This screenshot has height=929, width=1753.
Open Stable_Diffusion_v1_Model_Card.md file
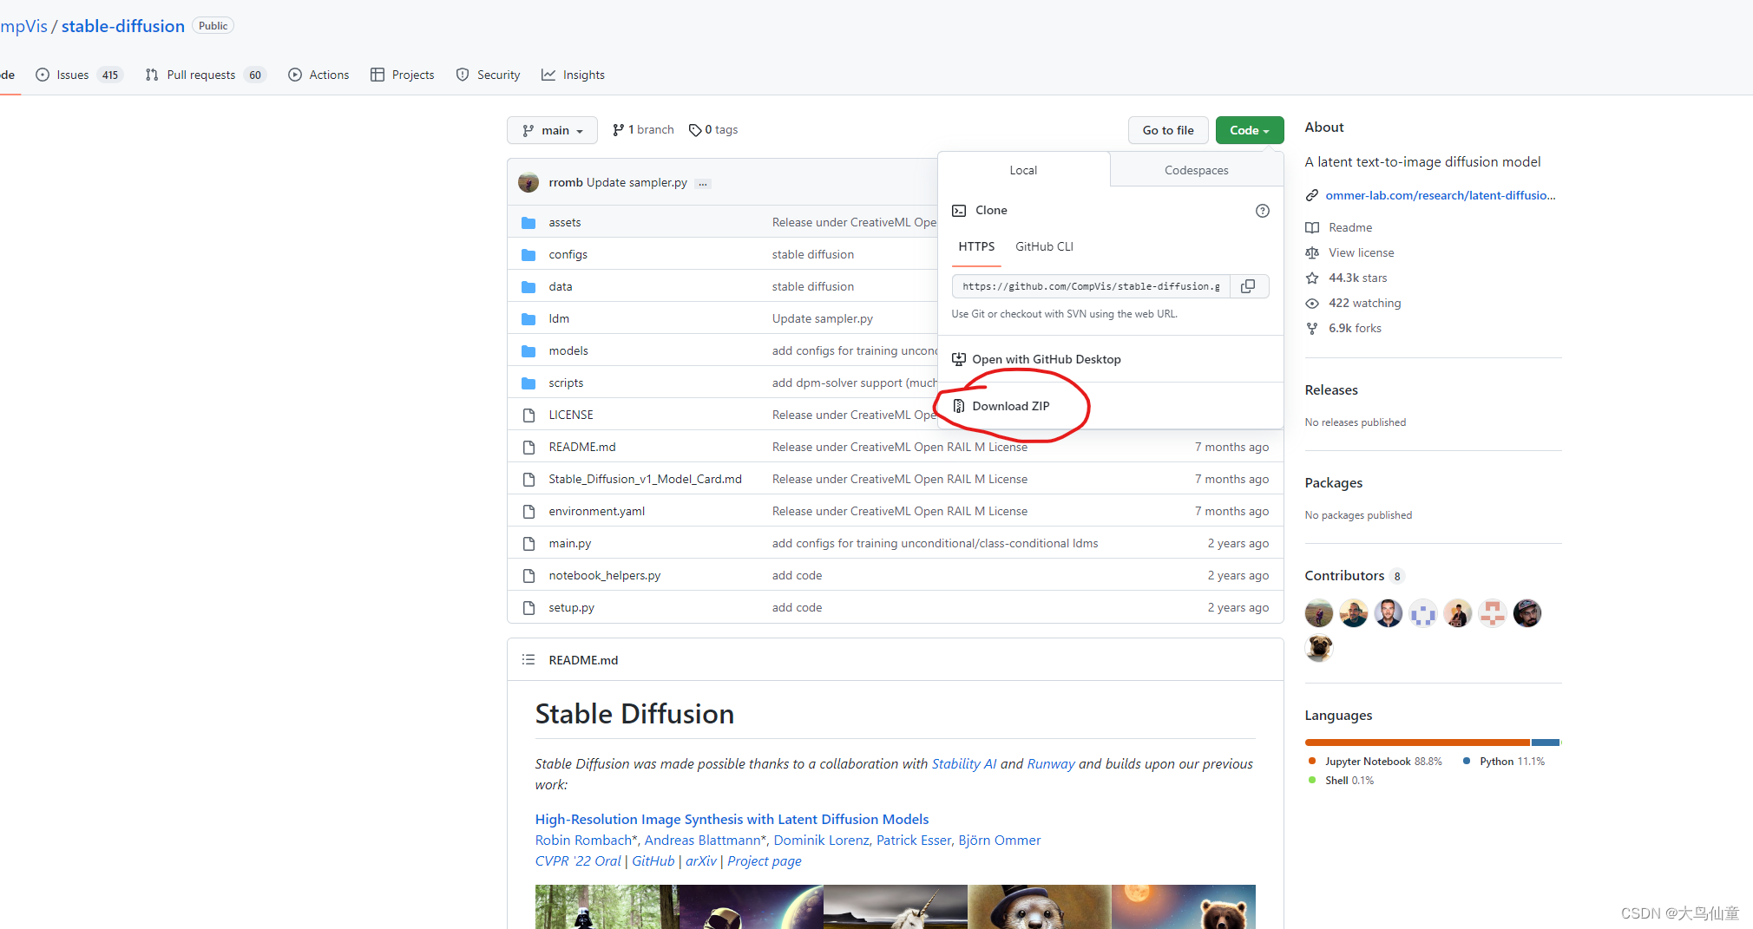[645, 480]
